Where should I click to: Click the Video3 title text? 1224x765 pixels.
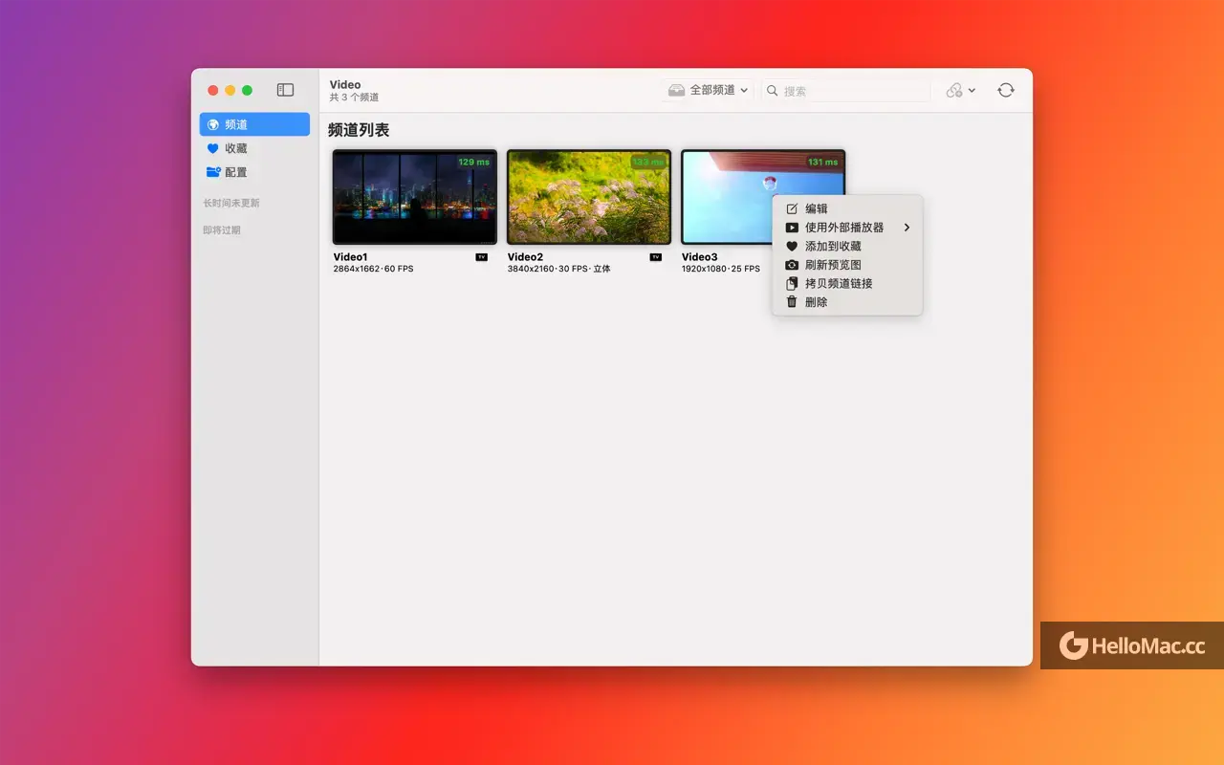click(x=699, y=257)
